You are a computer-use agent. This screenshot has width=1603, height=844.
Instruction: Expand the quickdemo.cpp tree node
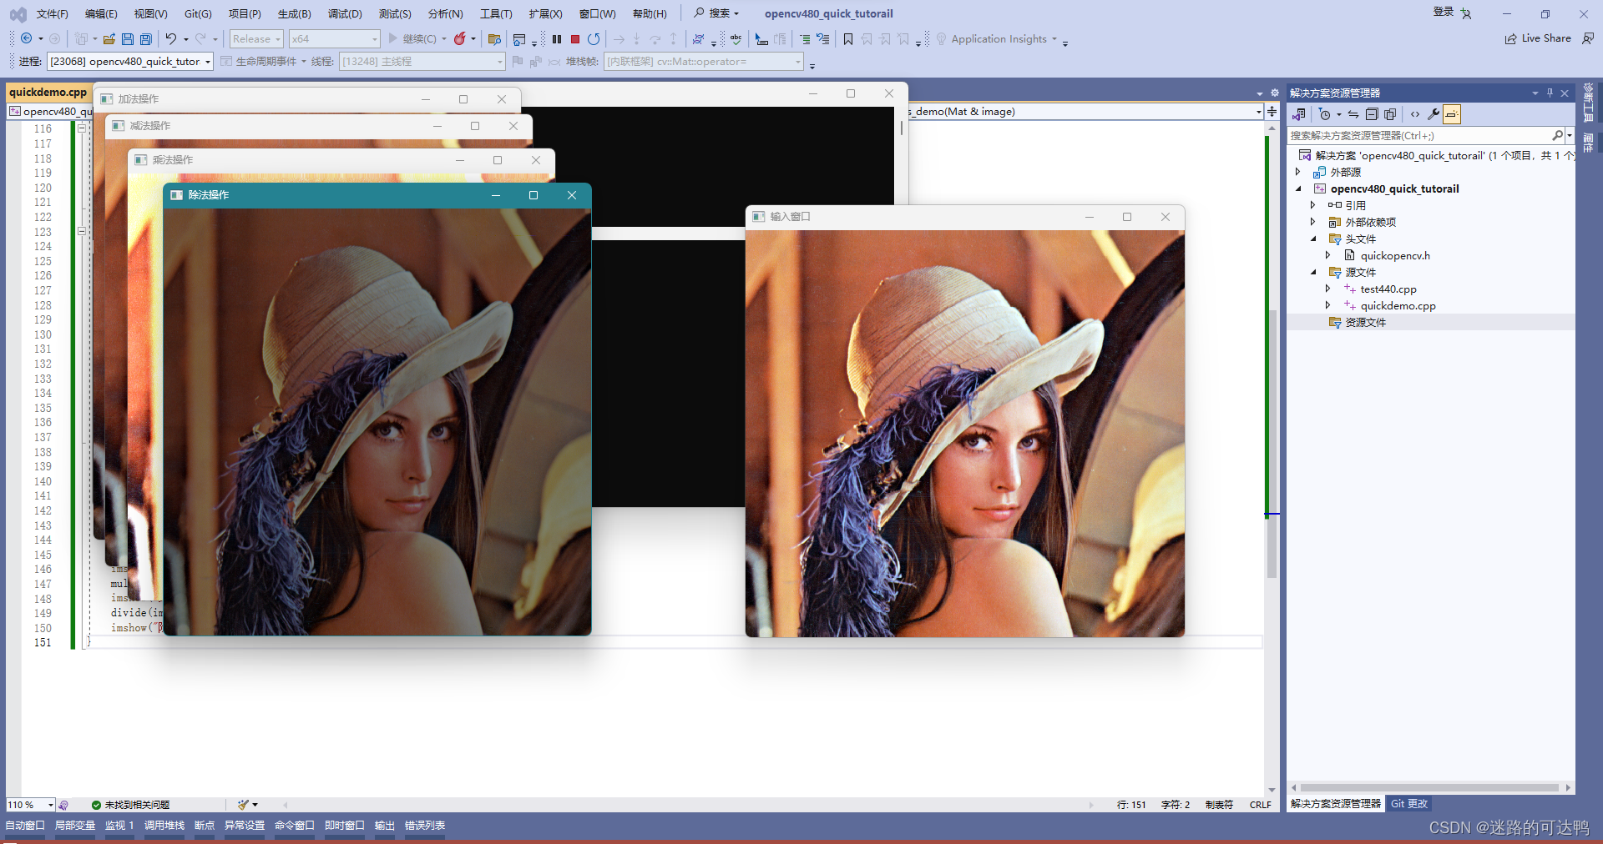point(1328,305)
